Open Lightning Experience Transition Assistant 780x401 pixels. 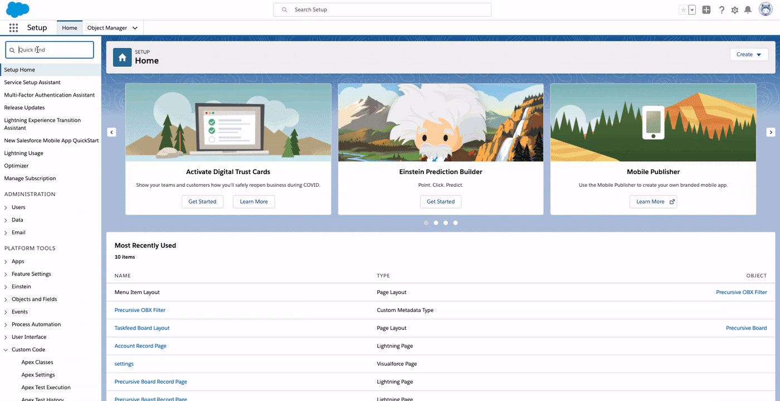(x=42, y=124)
